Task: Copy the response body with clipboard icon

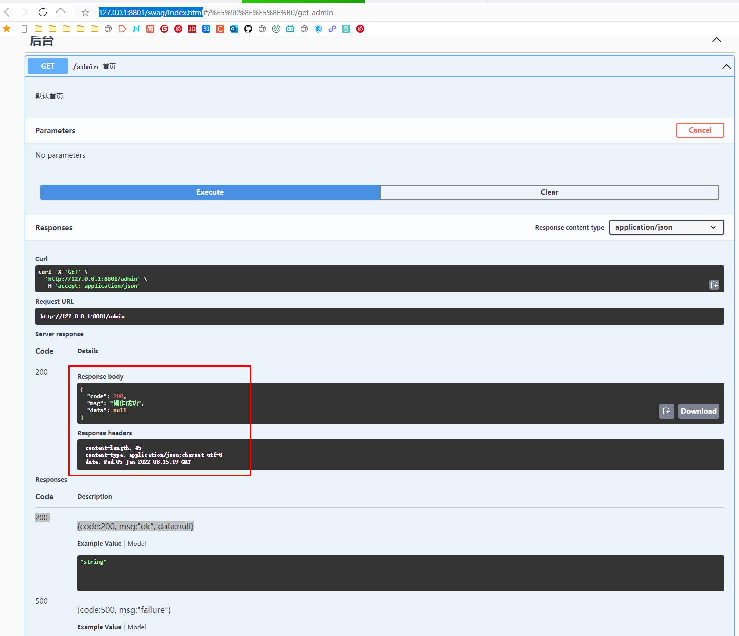Action: coord(667,411)
